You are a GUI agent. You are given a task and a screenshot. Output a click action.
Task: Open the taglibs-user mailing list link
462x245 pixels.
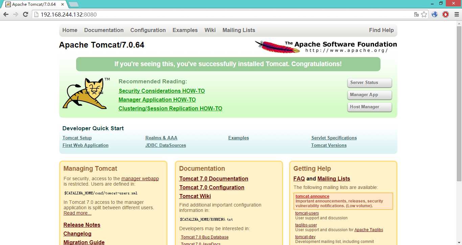pos(306,225)
